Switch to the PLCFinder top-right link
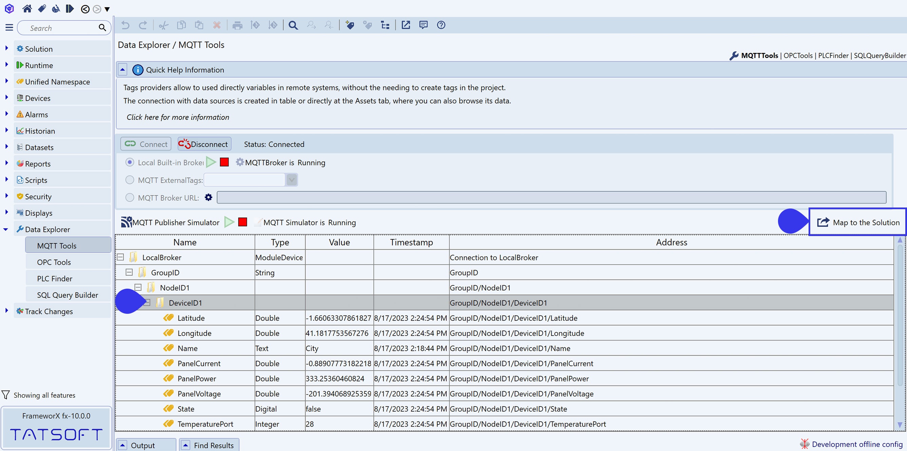 833,56
